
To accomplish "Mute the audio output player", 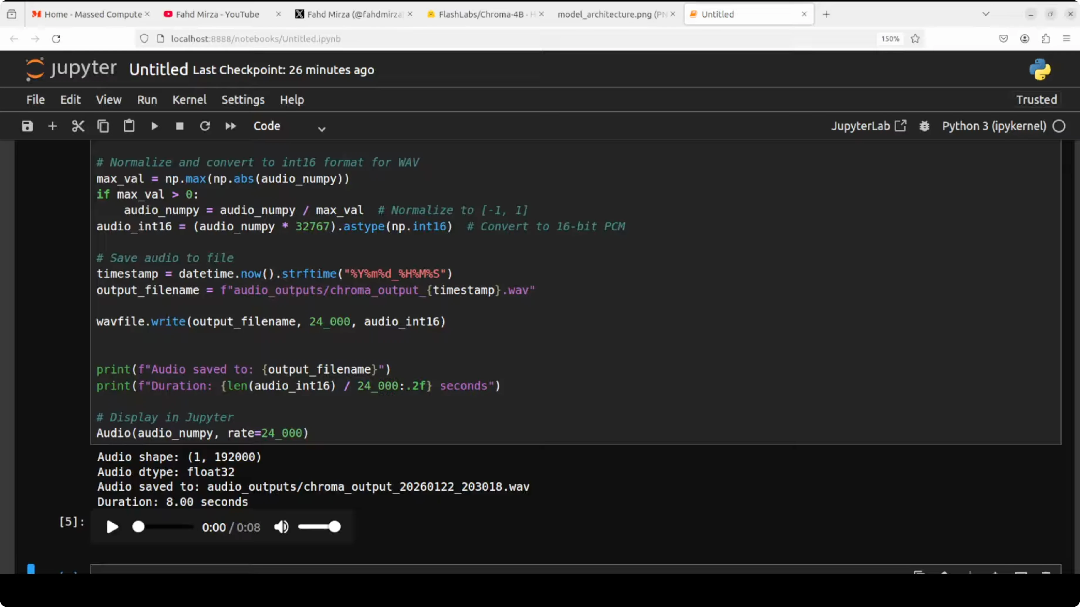I will point(281,527).
